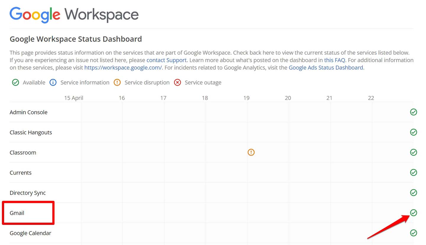Click the Google Calendar available checkmark icon
The image size is (426, 245).
(414, 233)
